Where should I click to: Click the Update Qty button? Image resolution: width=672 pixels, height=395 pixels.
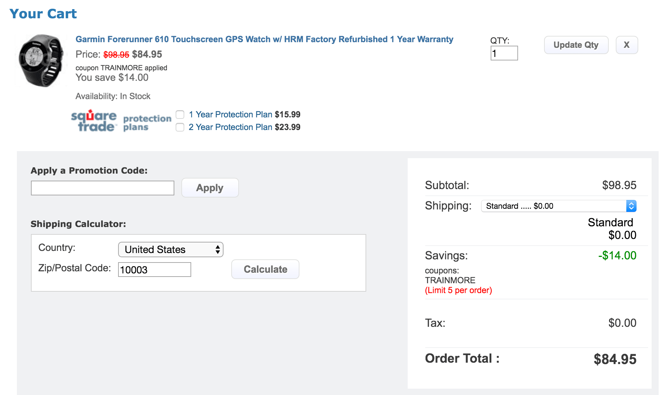(576, 45)
